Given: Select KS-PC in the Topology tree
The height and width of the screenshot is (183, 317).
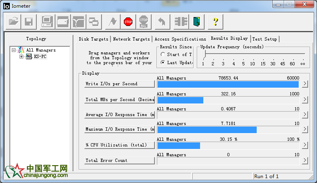Looking at the screenshot, I should (x=40, y=56).
